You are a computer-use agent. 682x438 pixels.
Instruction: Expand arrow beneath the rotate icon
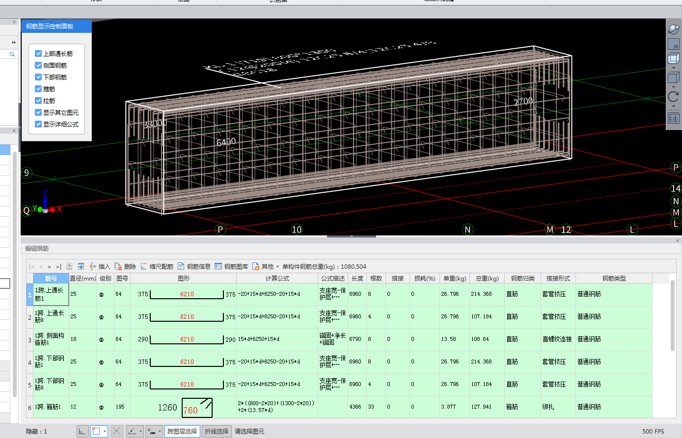pyautogui.click(x=674, y=106)
